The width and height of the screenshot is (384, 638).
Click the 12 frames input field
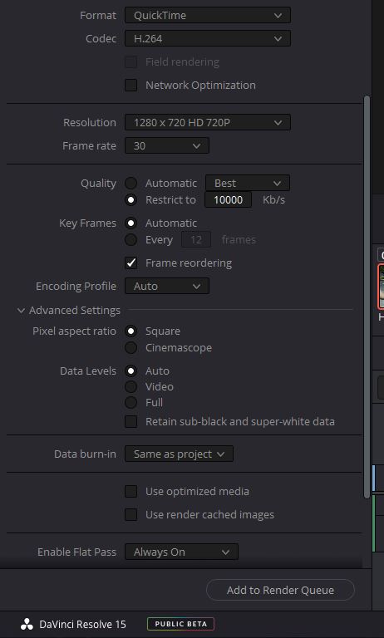point(196,239)
